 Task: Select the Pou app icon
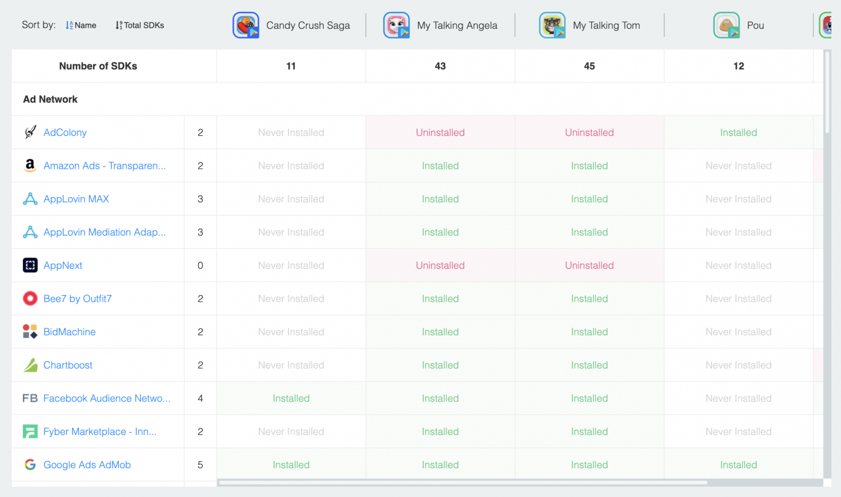(x=727, y=25)
